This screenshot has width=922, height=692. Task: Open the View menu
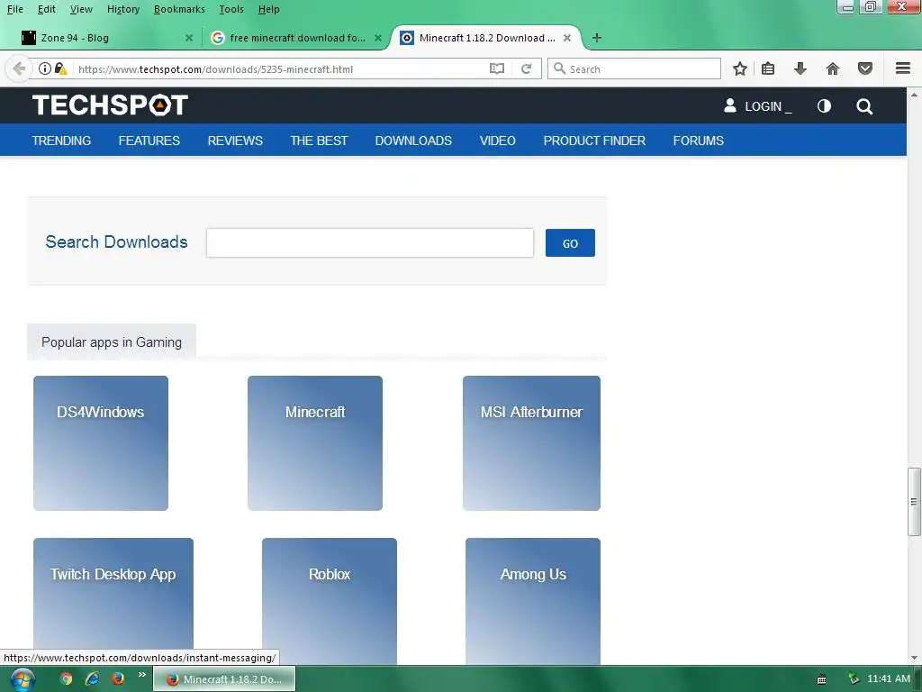click(81, 9)
